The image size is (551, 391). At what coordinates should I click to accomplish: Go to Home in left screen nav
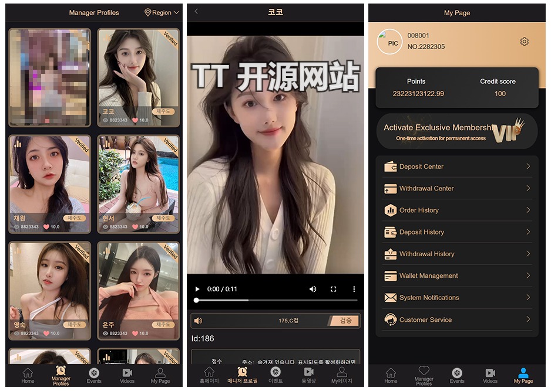[28, 376]
